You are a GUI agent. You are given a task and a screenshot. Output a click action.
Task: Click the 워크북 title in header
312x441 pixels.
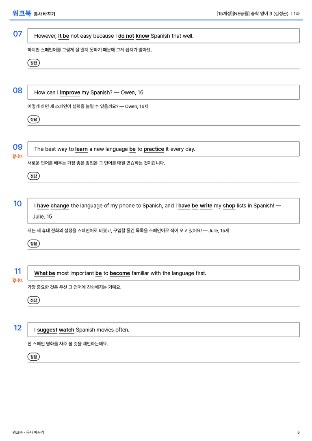22,13
